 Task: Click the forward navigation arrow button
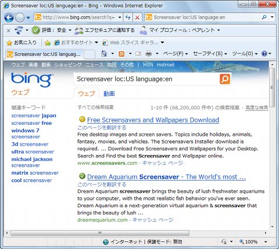pos(20,17)
